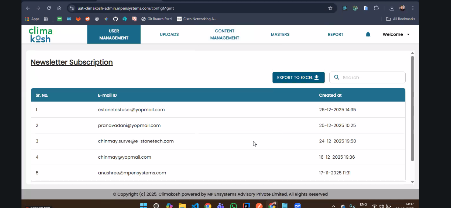
Task: Bookmark this page with the star icon
Action: pyautogui.click(x=330, y=8)
